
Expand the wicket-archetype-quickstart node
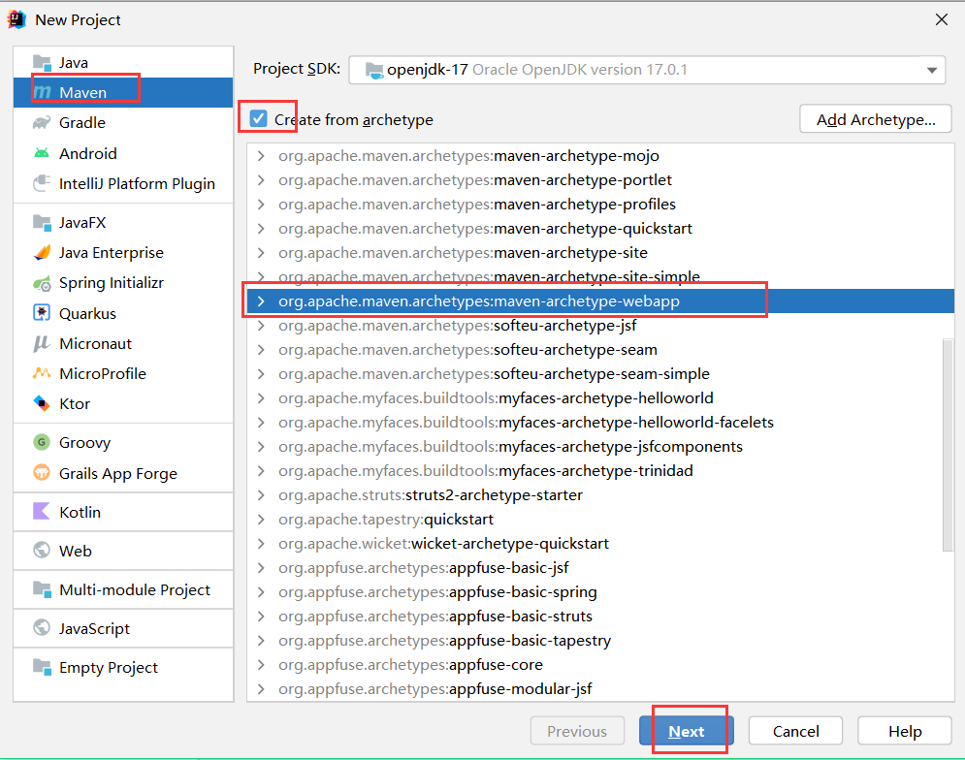[x=261, y=544]
